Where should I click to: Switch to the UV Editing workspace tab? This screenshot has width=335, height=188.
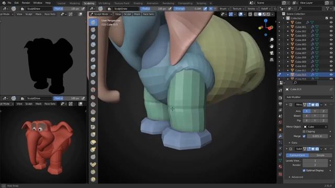pos(104,3)
